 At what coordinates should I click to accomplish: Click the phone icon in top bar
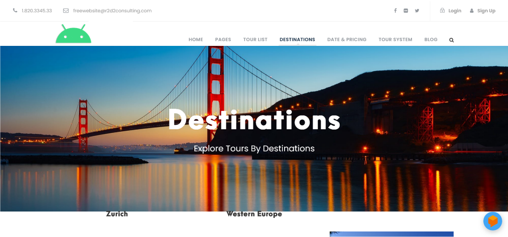(15, 10)
